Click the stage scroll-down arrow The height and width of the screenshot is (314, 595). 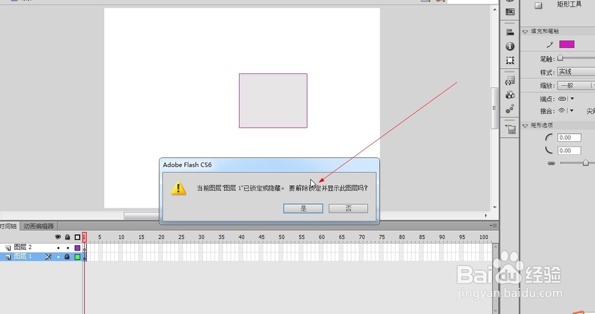coord(494,207)
